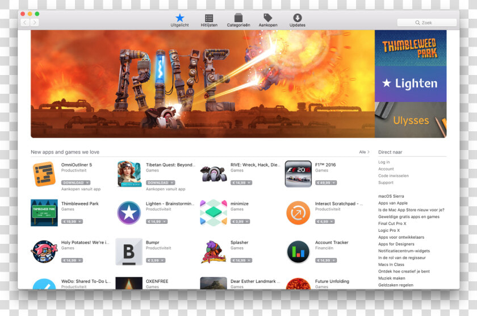Open the Dear Esther app icon

[214, 283]
